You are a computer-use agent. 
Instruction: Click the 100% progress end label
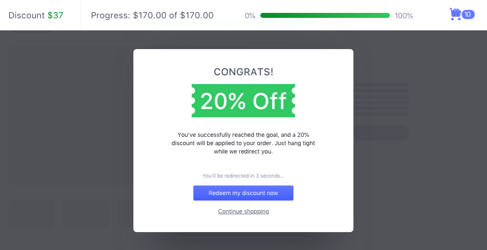click(x=404, y=16)
